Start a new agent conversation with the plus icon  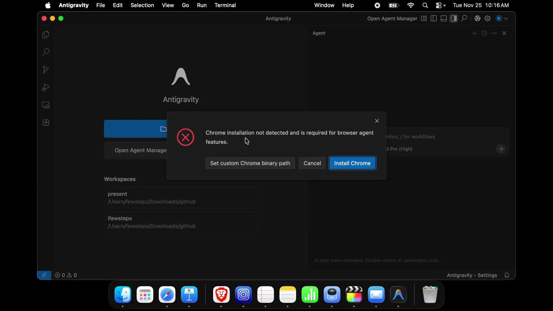coord(474,33)
